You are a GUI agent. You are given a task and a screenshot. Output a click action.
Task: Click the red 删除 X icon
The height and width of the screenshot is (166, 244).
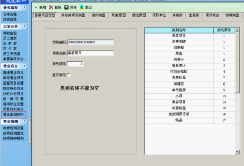tap(51, 7)
